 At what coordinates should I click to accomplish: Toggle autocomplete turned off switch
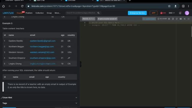click(x=107, y=19)
